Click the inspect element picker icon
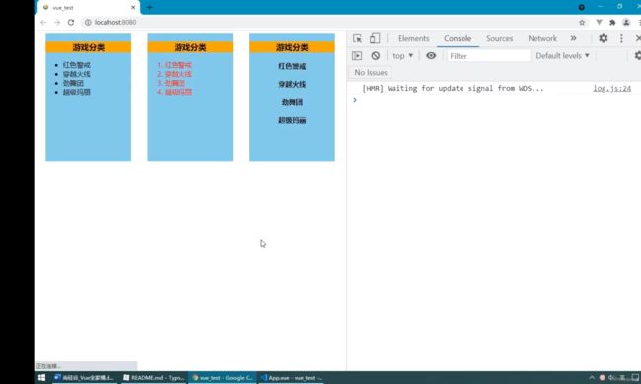The width and height of the screenshot is (641, 384). [x=357, y=38]
